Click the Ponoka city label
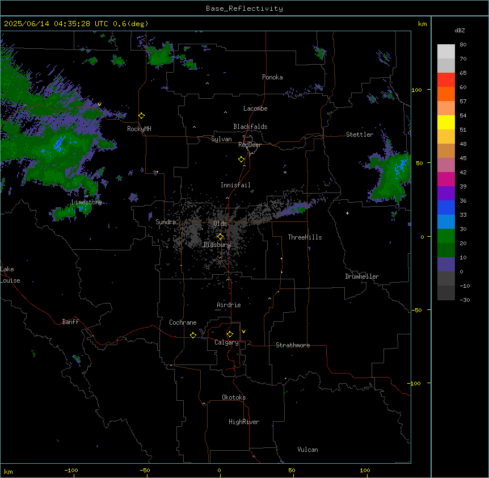 coord(272,77)
